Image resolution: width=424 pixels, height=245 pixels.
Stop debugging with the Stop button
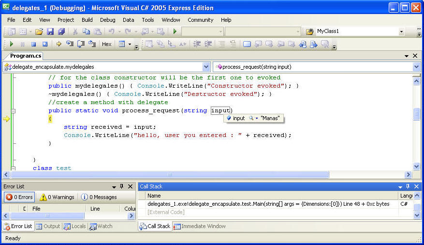33,44
